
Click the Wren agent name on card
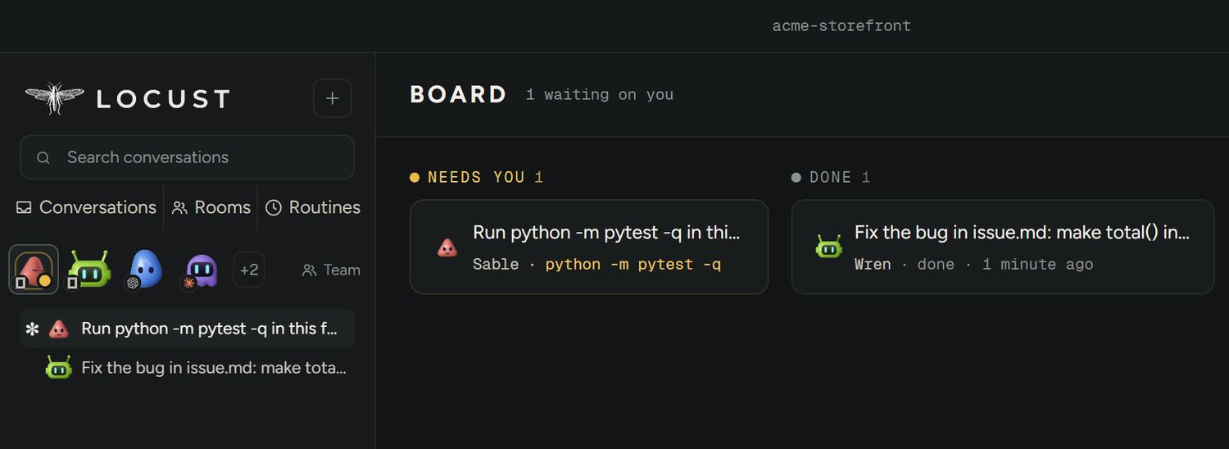tap(873, 264)
